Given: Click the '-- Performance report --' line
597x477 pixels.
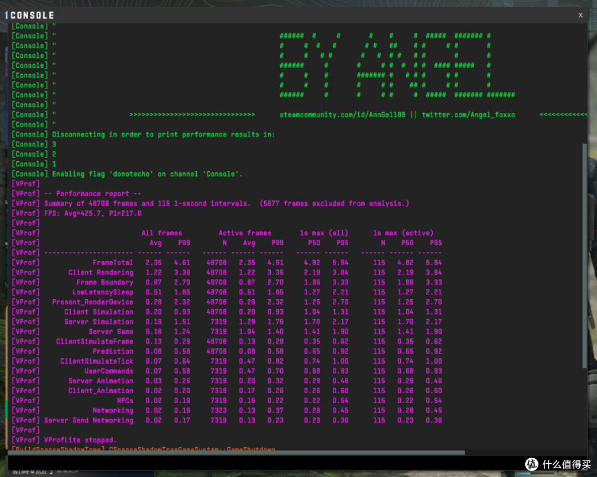Looking at the screenshot, I should 76,194.
